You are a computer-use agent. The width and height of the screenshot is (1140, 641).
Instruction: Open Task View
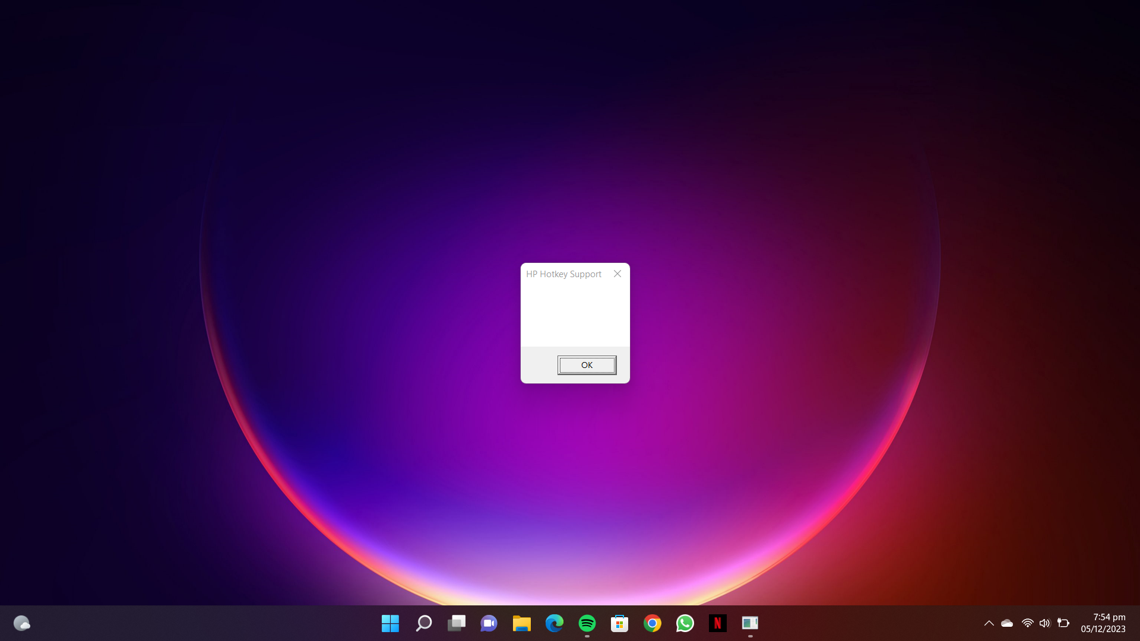456,623
